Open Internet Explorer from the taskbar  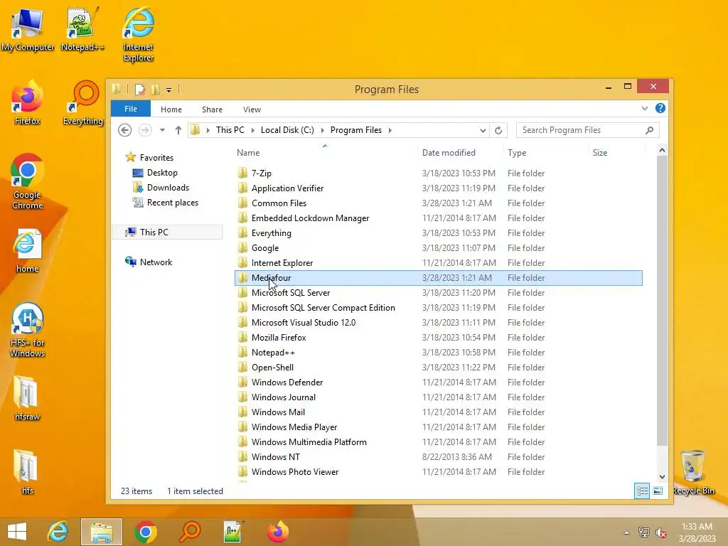[x=58, y=532]
